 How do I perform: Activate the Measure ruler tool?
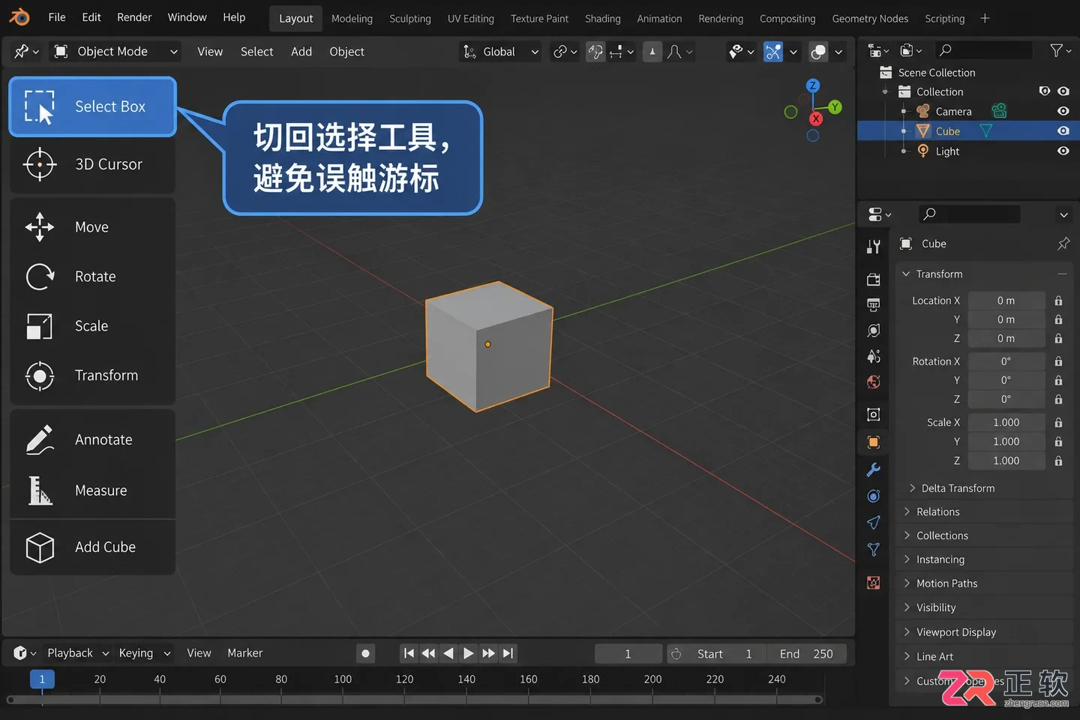click(x=92, y=490)
